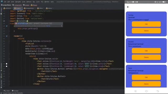Tap the phone back navigation icon
The width and height of the screenshot is (168, 94).
tap(158, 91)
